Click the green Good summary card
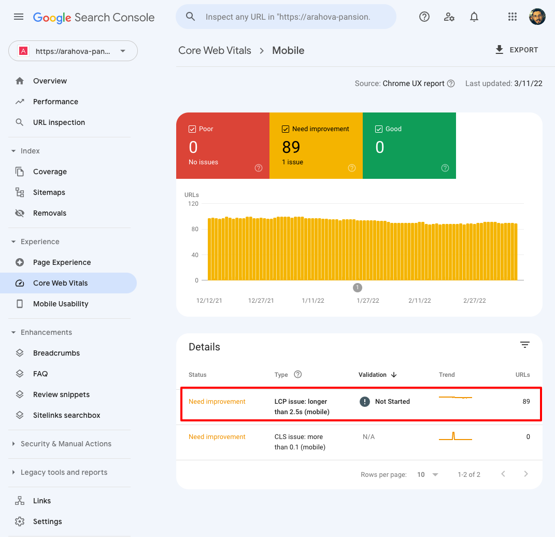The image size is (555, 537). 409,146
